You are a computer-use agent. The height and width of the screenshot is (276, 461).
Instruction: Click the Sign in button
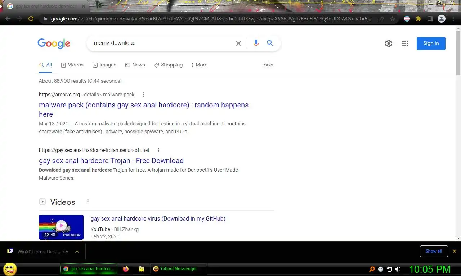click(431, 43)
